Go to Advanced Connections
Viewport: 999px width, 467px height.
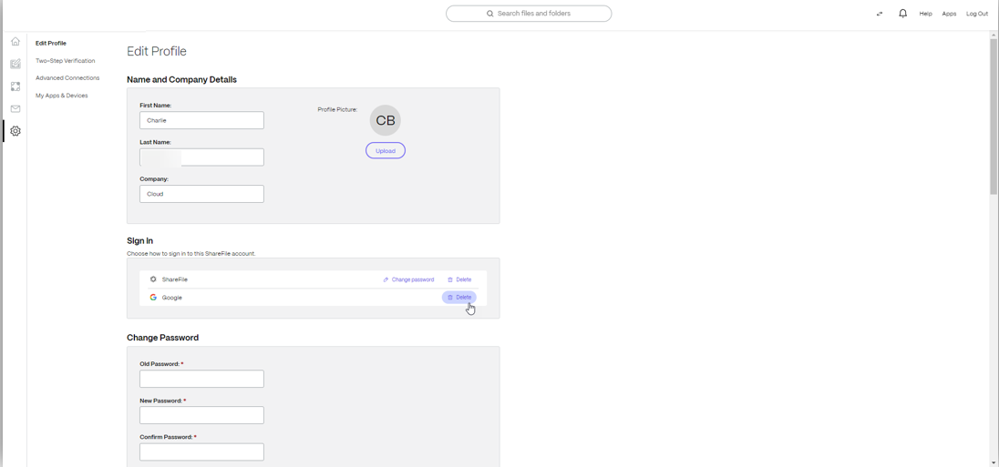(67, 78)
